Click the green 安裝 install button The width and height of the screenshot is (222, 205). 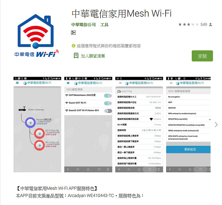point(202,56)
